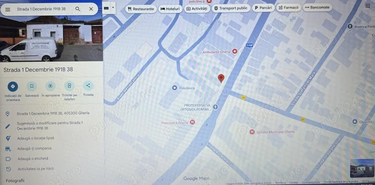Viewport: 375px width, 185px height.
Task: Click the label tag icon
Action: coord(8,159)
